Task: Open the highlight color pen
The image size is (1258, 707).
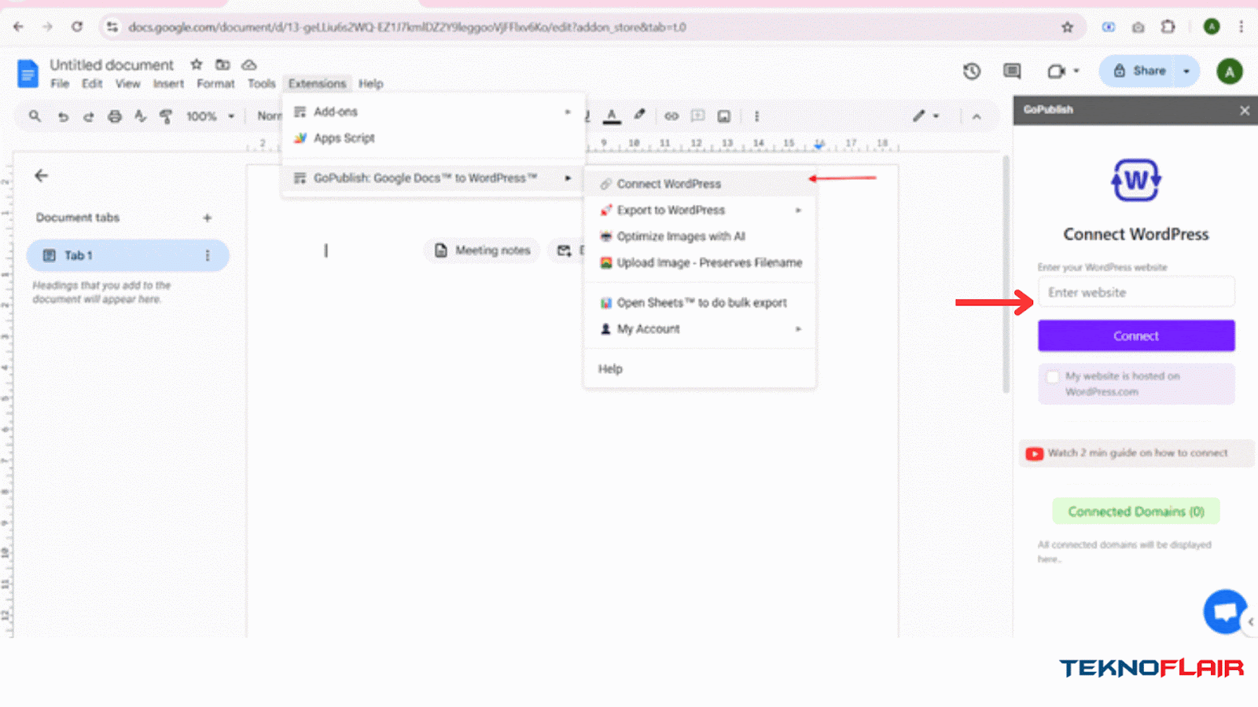Action: pyautogui.click(x=640, y=115)
